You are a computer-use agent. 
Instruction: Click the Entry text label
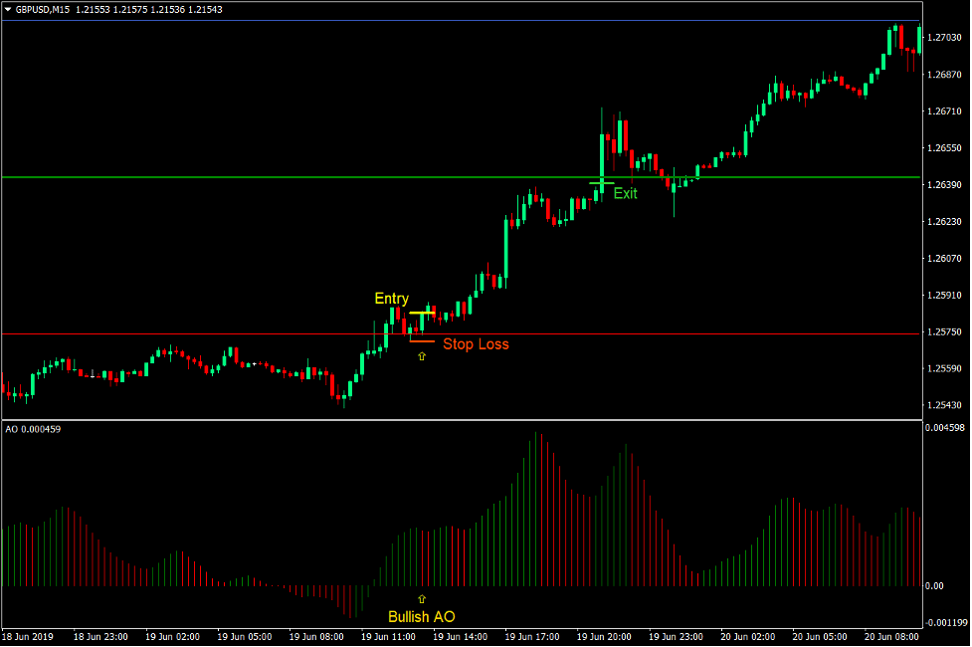[x=390, y=298]
